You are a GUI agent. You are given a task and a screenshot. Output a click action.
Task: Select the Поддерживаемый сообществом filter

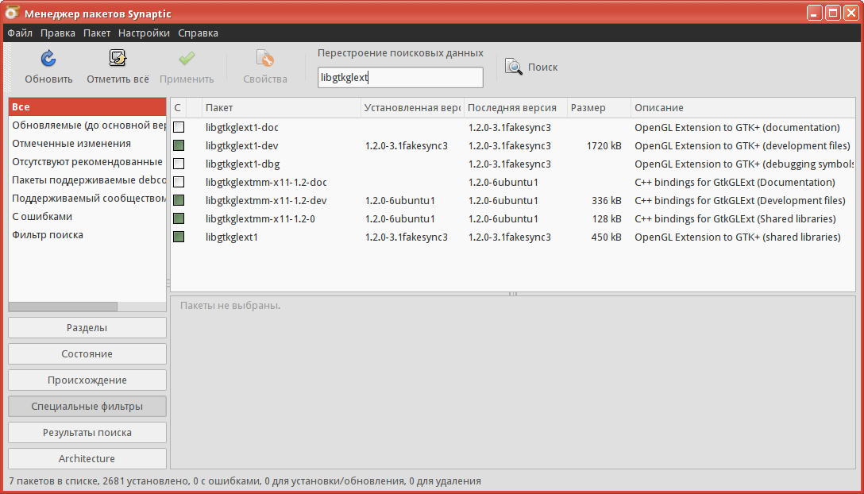click(87, 199)
